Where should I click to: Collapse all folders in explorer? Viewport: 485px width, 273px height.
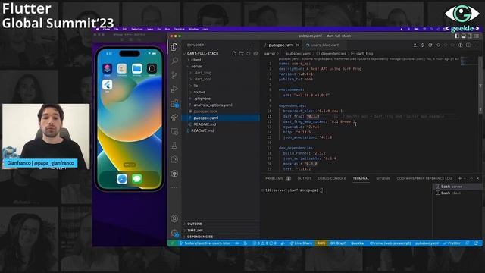pyautogui.click(x=255, y=54)
